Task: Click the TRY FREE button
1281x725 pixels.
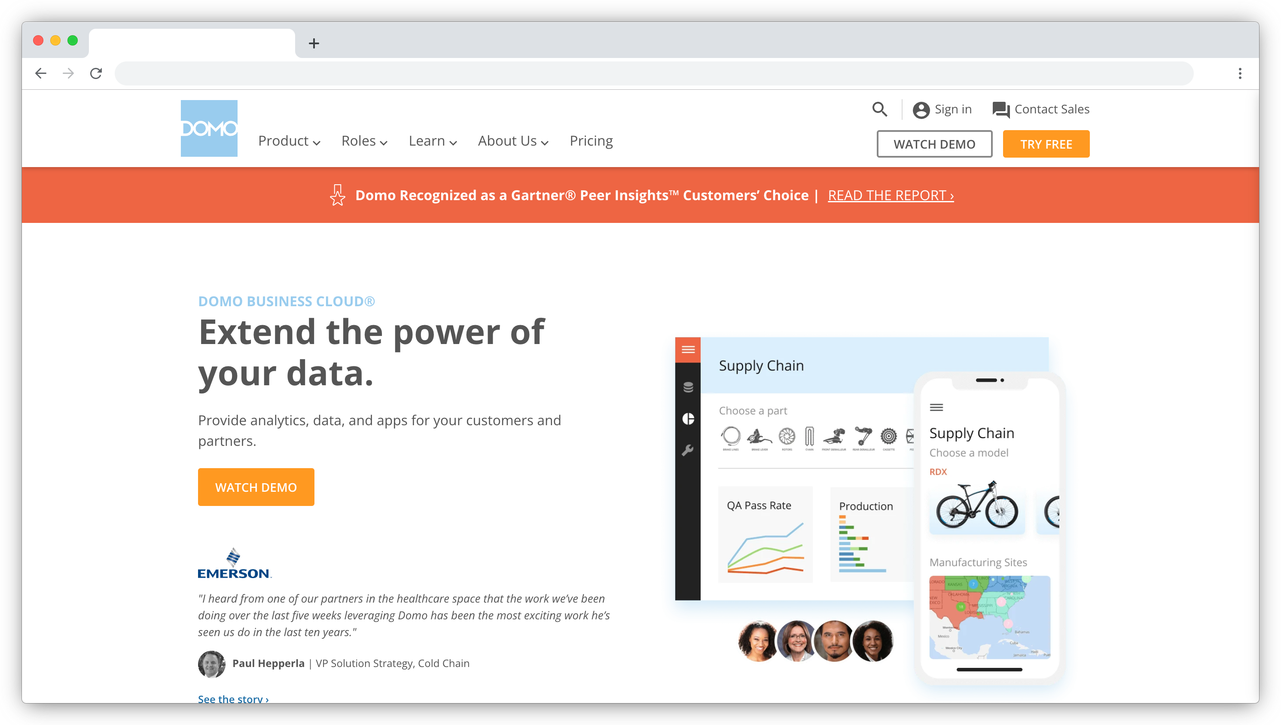Action: click(1046, 143)
